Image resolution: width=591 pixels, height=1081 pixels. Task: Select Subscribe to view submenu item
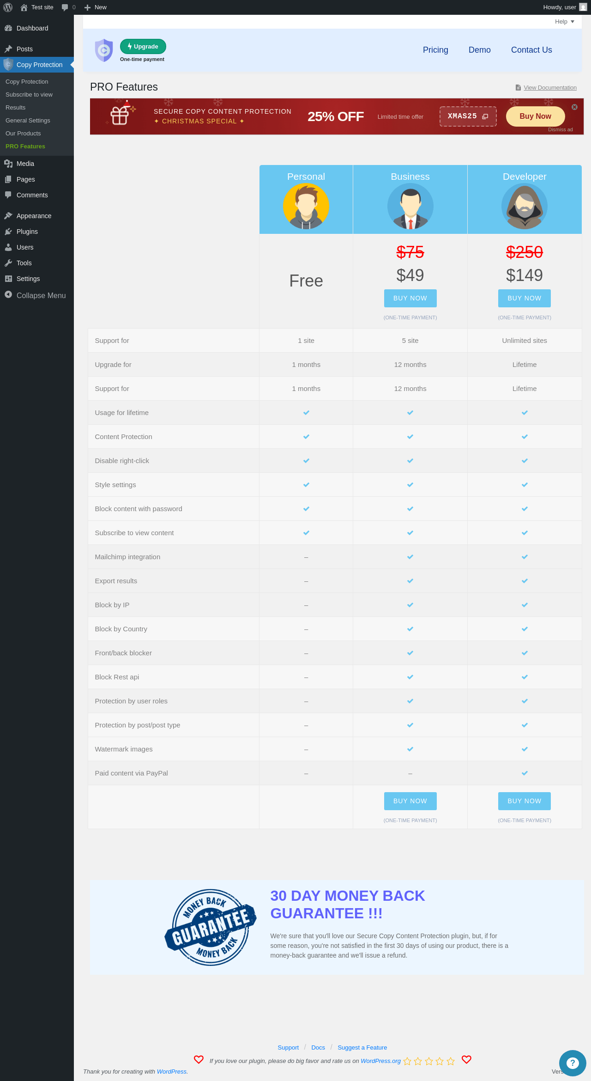[x=29, y=94]
